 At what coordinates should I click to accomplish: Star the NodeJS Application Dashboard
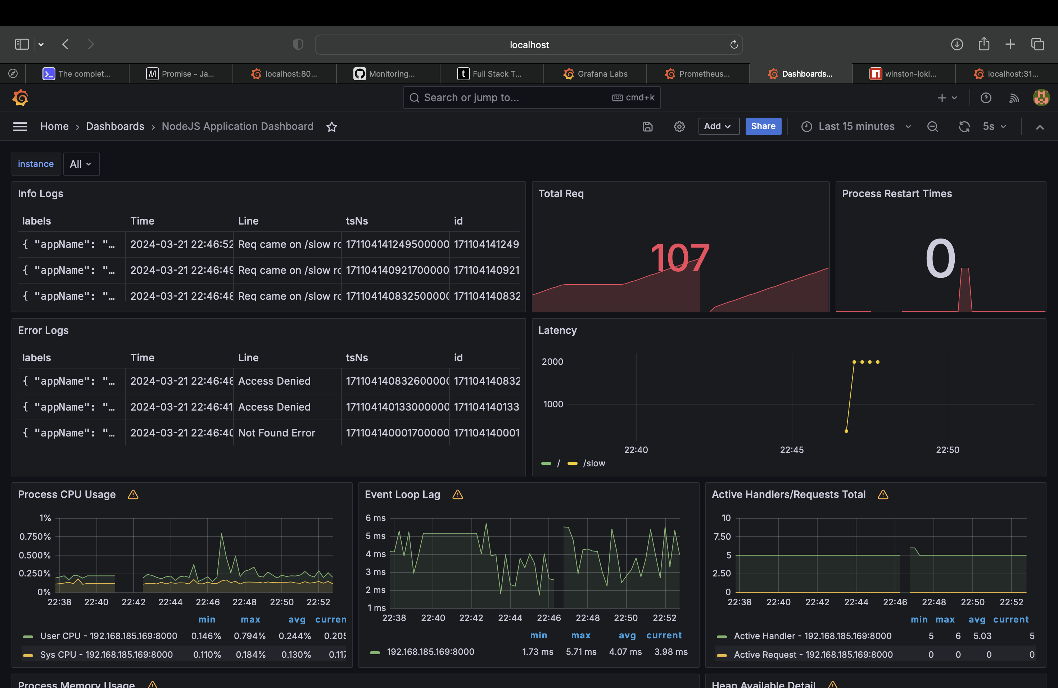click(x=332, y=127)
